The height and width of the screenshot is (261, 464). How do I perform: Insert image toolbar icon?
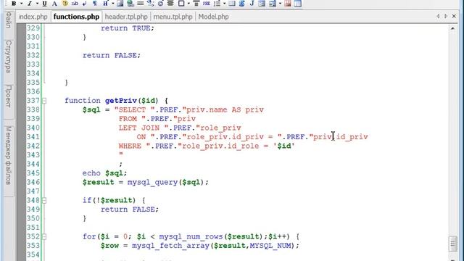[120, 4]
